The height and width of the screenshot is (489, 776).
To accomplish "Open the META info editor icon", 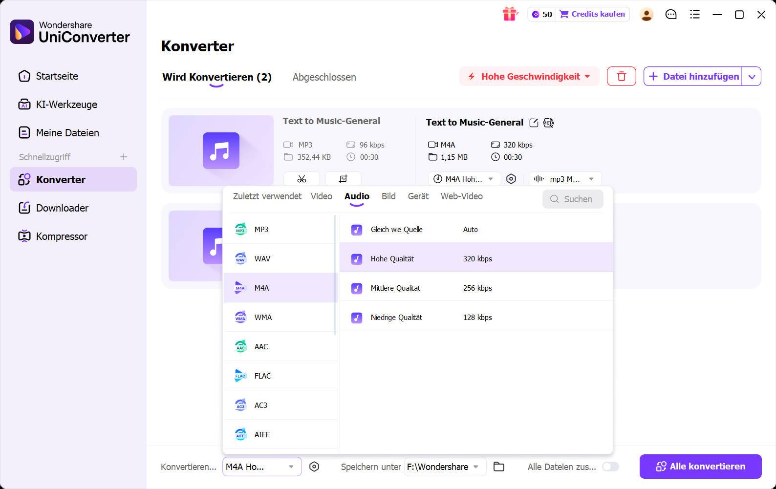I will 549,123.
